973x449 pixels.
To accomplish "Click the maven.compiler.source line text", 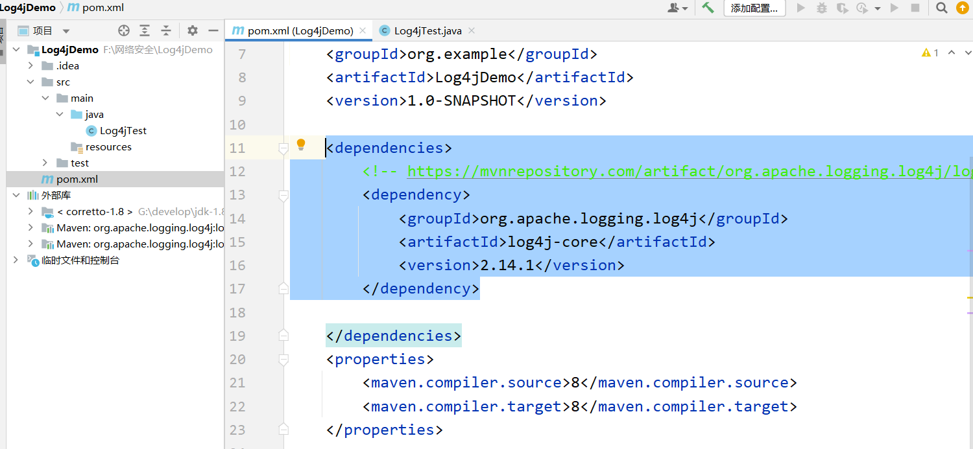I will click(579, 382).
